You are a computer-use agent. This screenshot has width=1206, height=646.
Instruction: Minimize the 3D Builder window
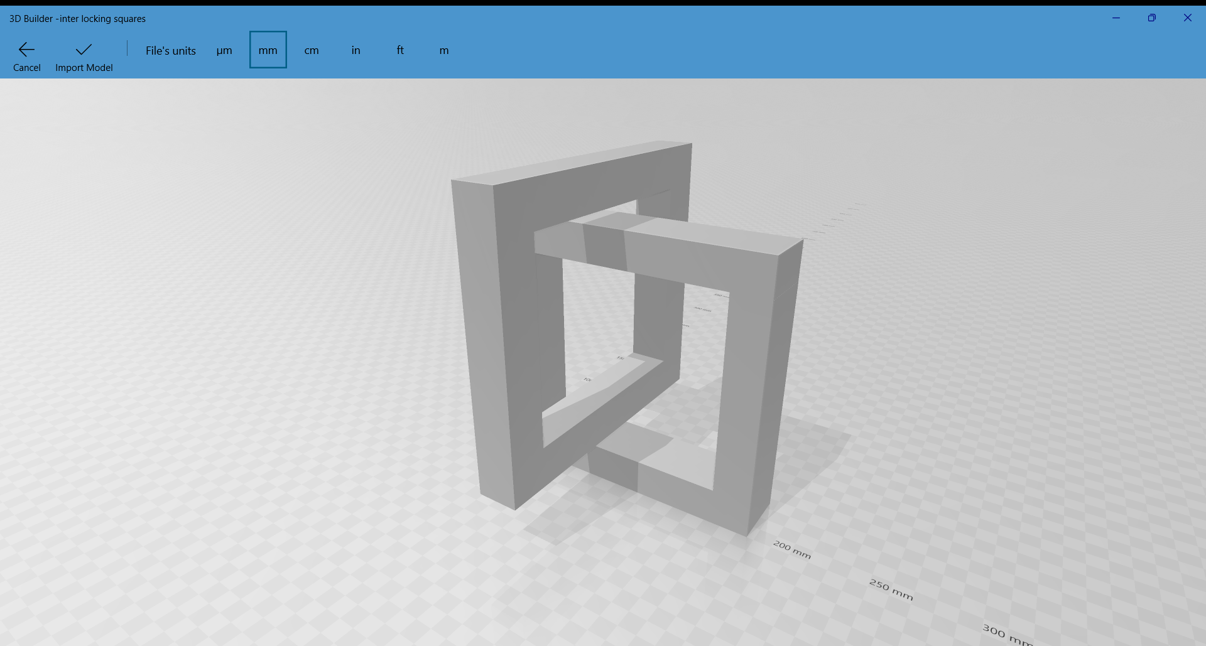[1116, 18]
